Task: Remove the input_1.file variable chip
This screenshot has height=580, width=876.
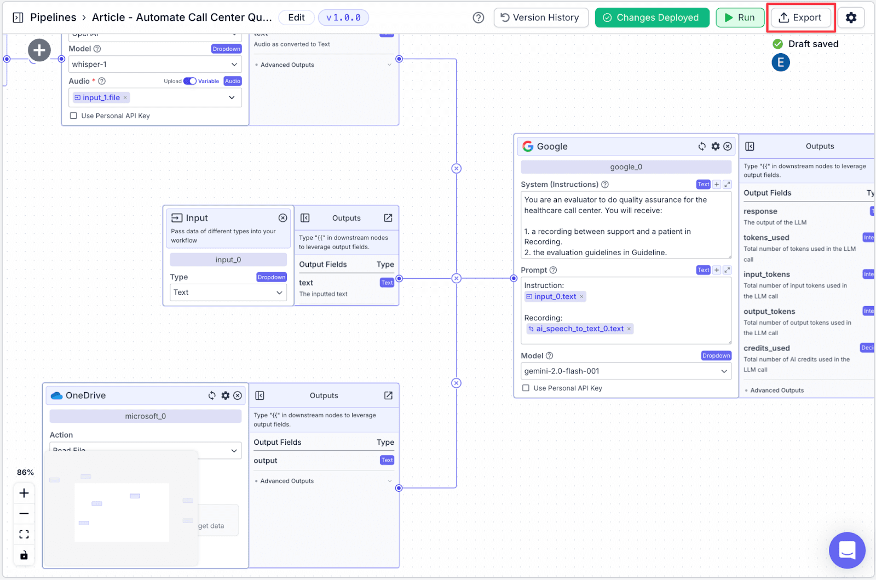Action: point(125,97)
